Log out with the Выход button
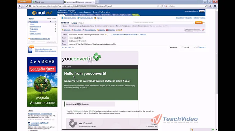The height and width of the screenshot is (131, 235). pos(202,11)
